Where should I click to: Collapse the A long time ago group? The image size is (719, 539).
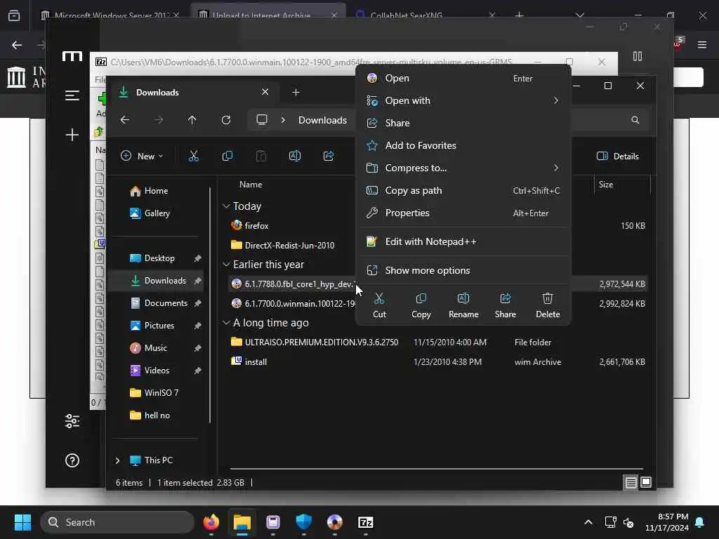pyautogui.click(x=226, y=323)
